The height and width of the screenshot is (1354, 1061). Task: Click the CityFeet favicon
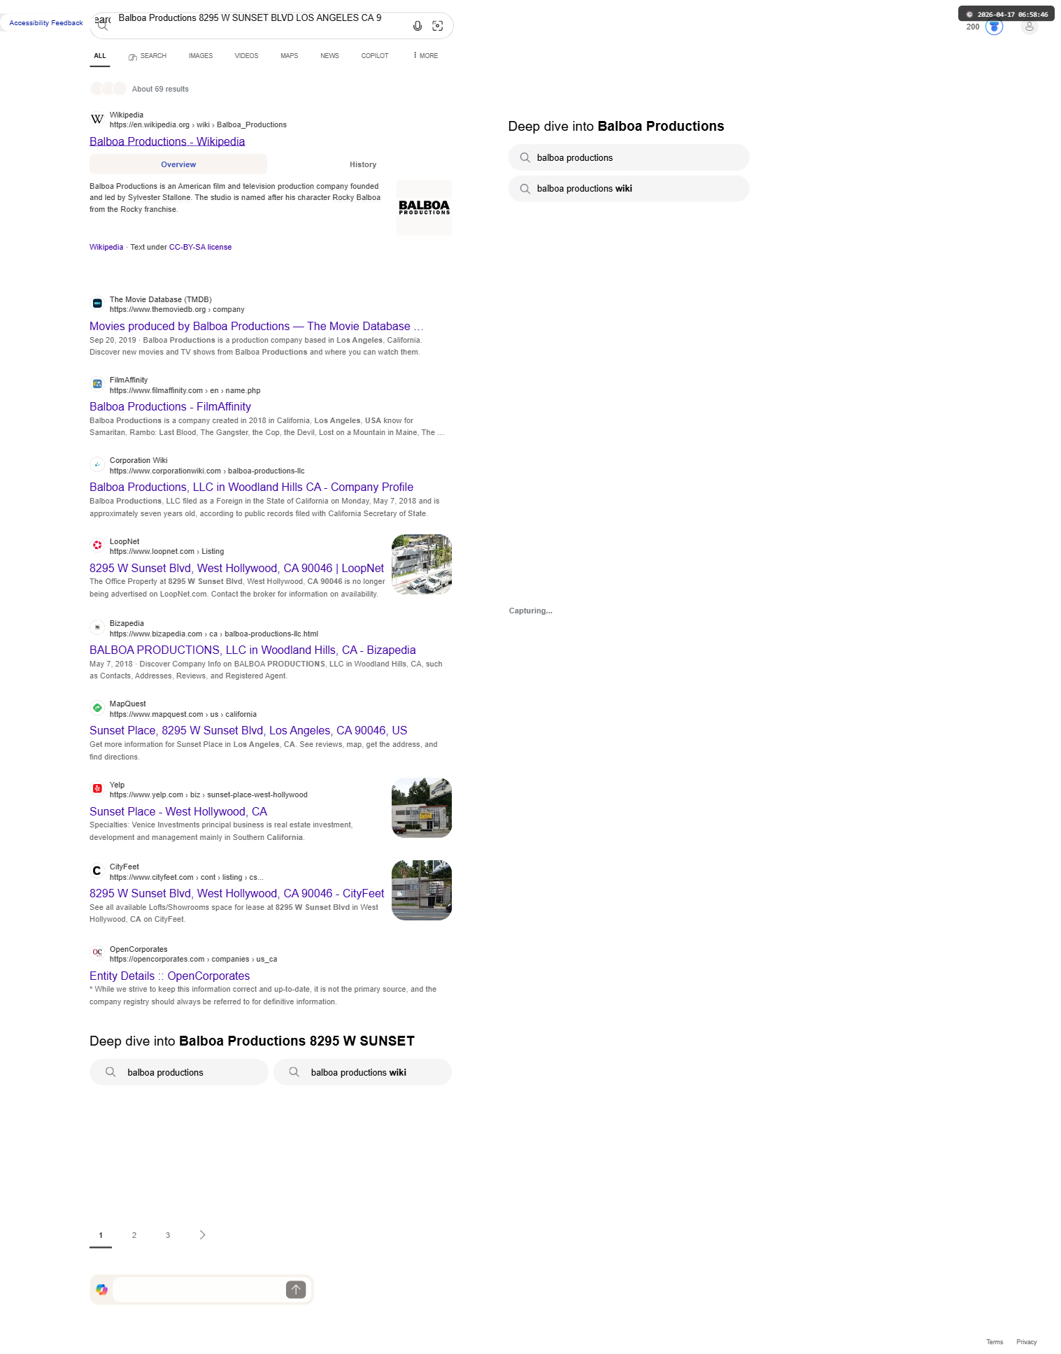tap(97, 871)
